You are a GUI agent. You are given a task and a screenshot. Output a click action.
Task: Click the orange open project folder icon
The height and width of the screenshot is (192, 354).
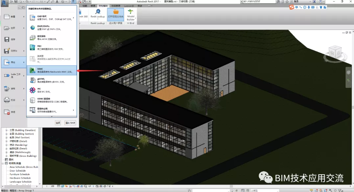[116, 12]
